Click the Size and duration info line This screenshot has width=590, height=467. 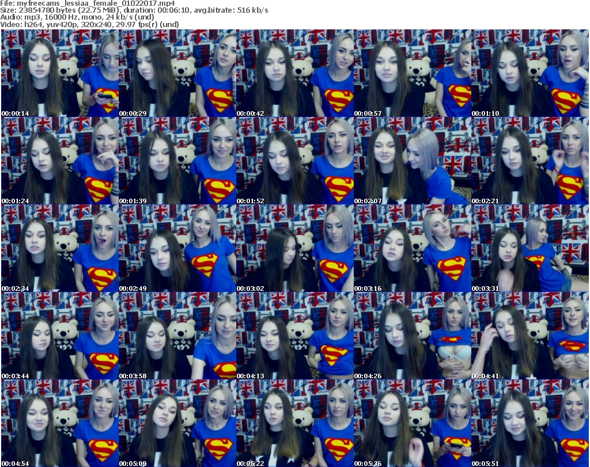pos(134,10)
